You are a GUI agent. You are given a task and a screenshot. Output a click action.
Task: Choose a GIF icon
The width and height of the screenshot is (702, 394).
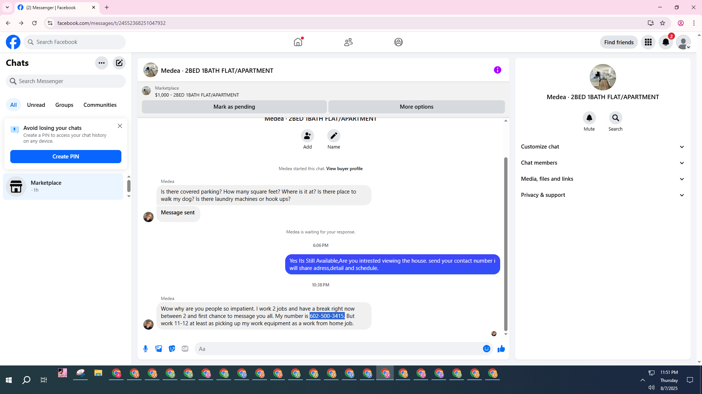pyautogui.click(x=185, y=349)
